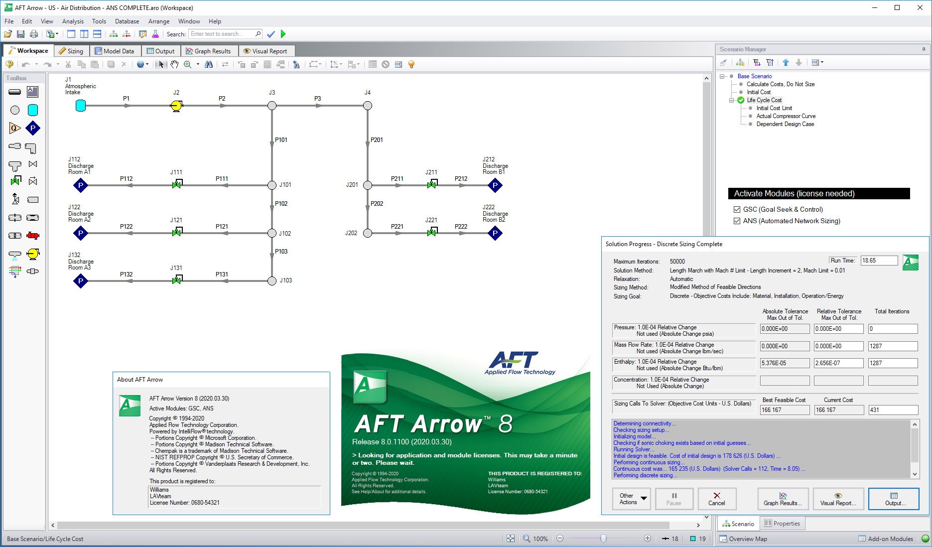Enable the GSC (Goal Seek & Control) module
The width and height of the screenshot is (932, 547).
point(737,209)
